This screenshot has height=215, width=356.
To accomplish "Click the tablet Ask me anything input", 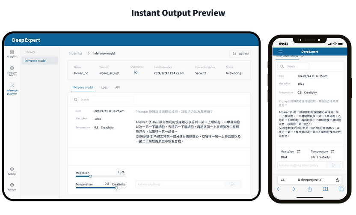I will [x=180, y=184].
